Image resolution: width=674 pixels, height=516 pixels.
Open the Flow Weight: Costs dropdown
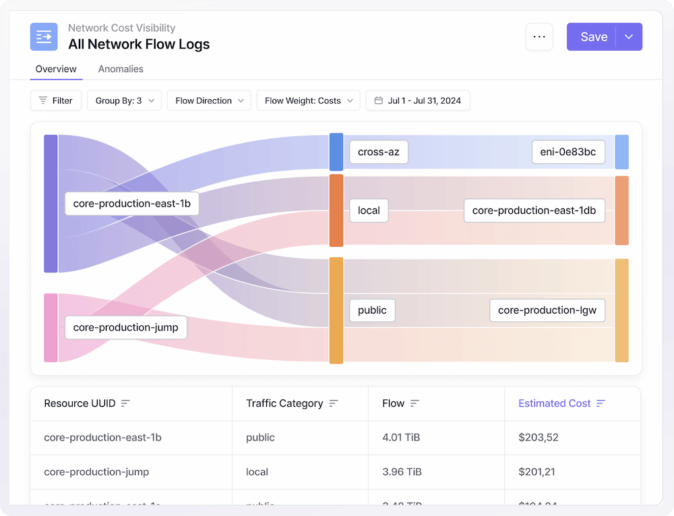(x=308, y=101)
